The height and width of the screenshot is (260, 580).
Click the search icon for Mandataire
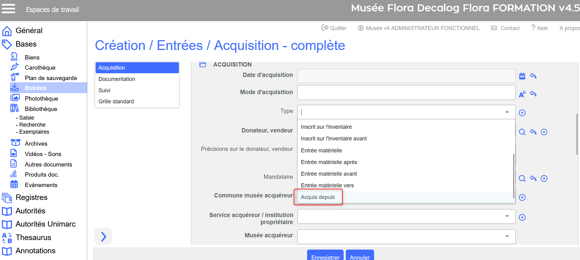point(522,178)
